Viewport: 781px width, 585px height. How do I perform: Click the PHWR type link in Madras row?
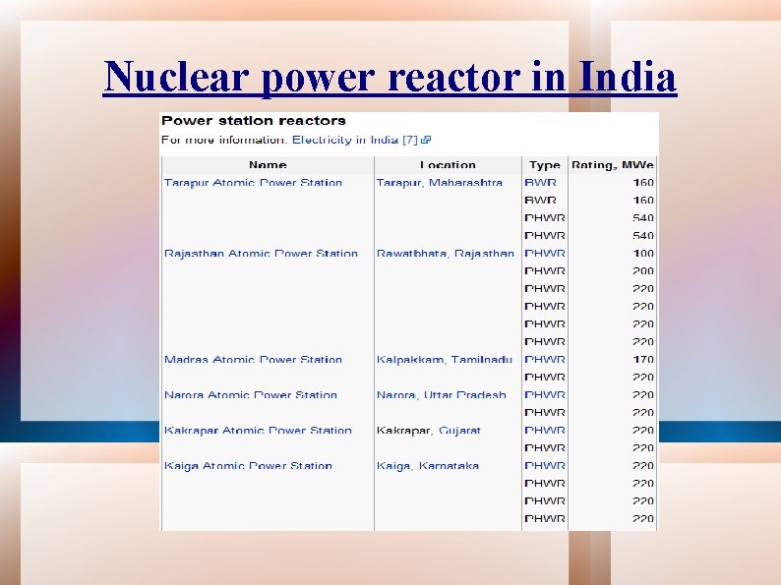(x=545, y=360)
